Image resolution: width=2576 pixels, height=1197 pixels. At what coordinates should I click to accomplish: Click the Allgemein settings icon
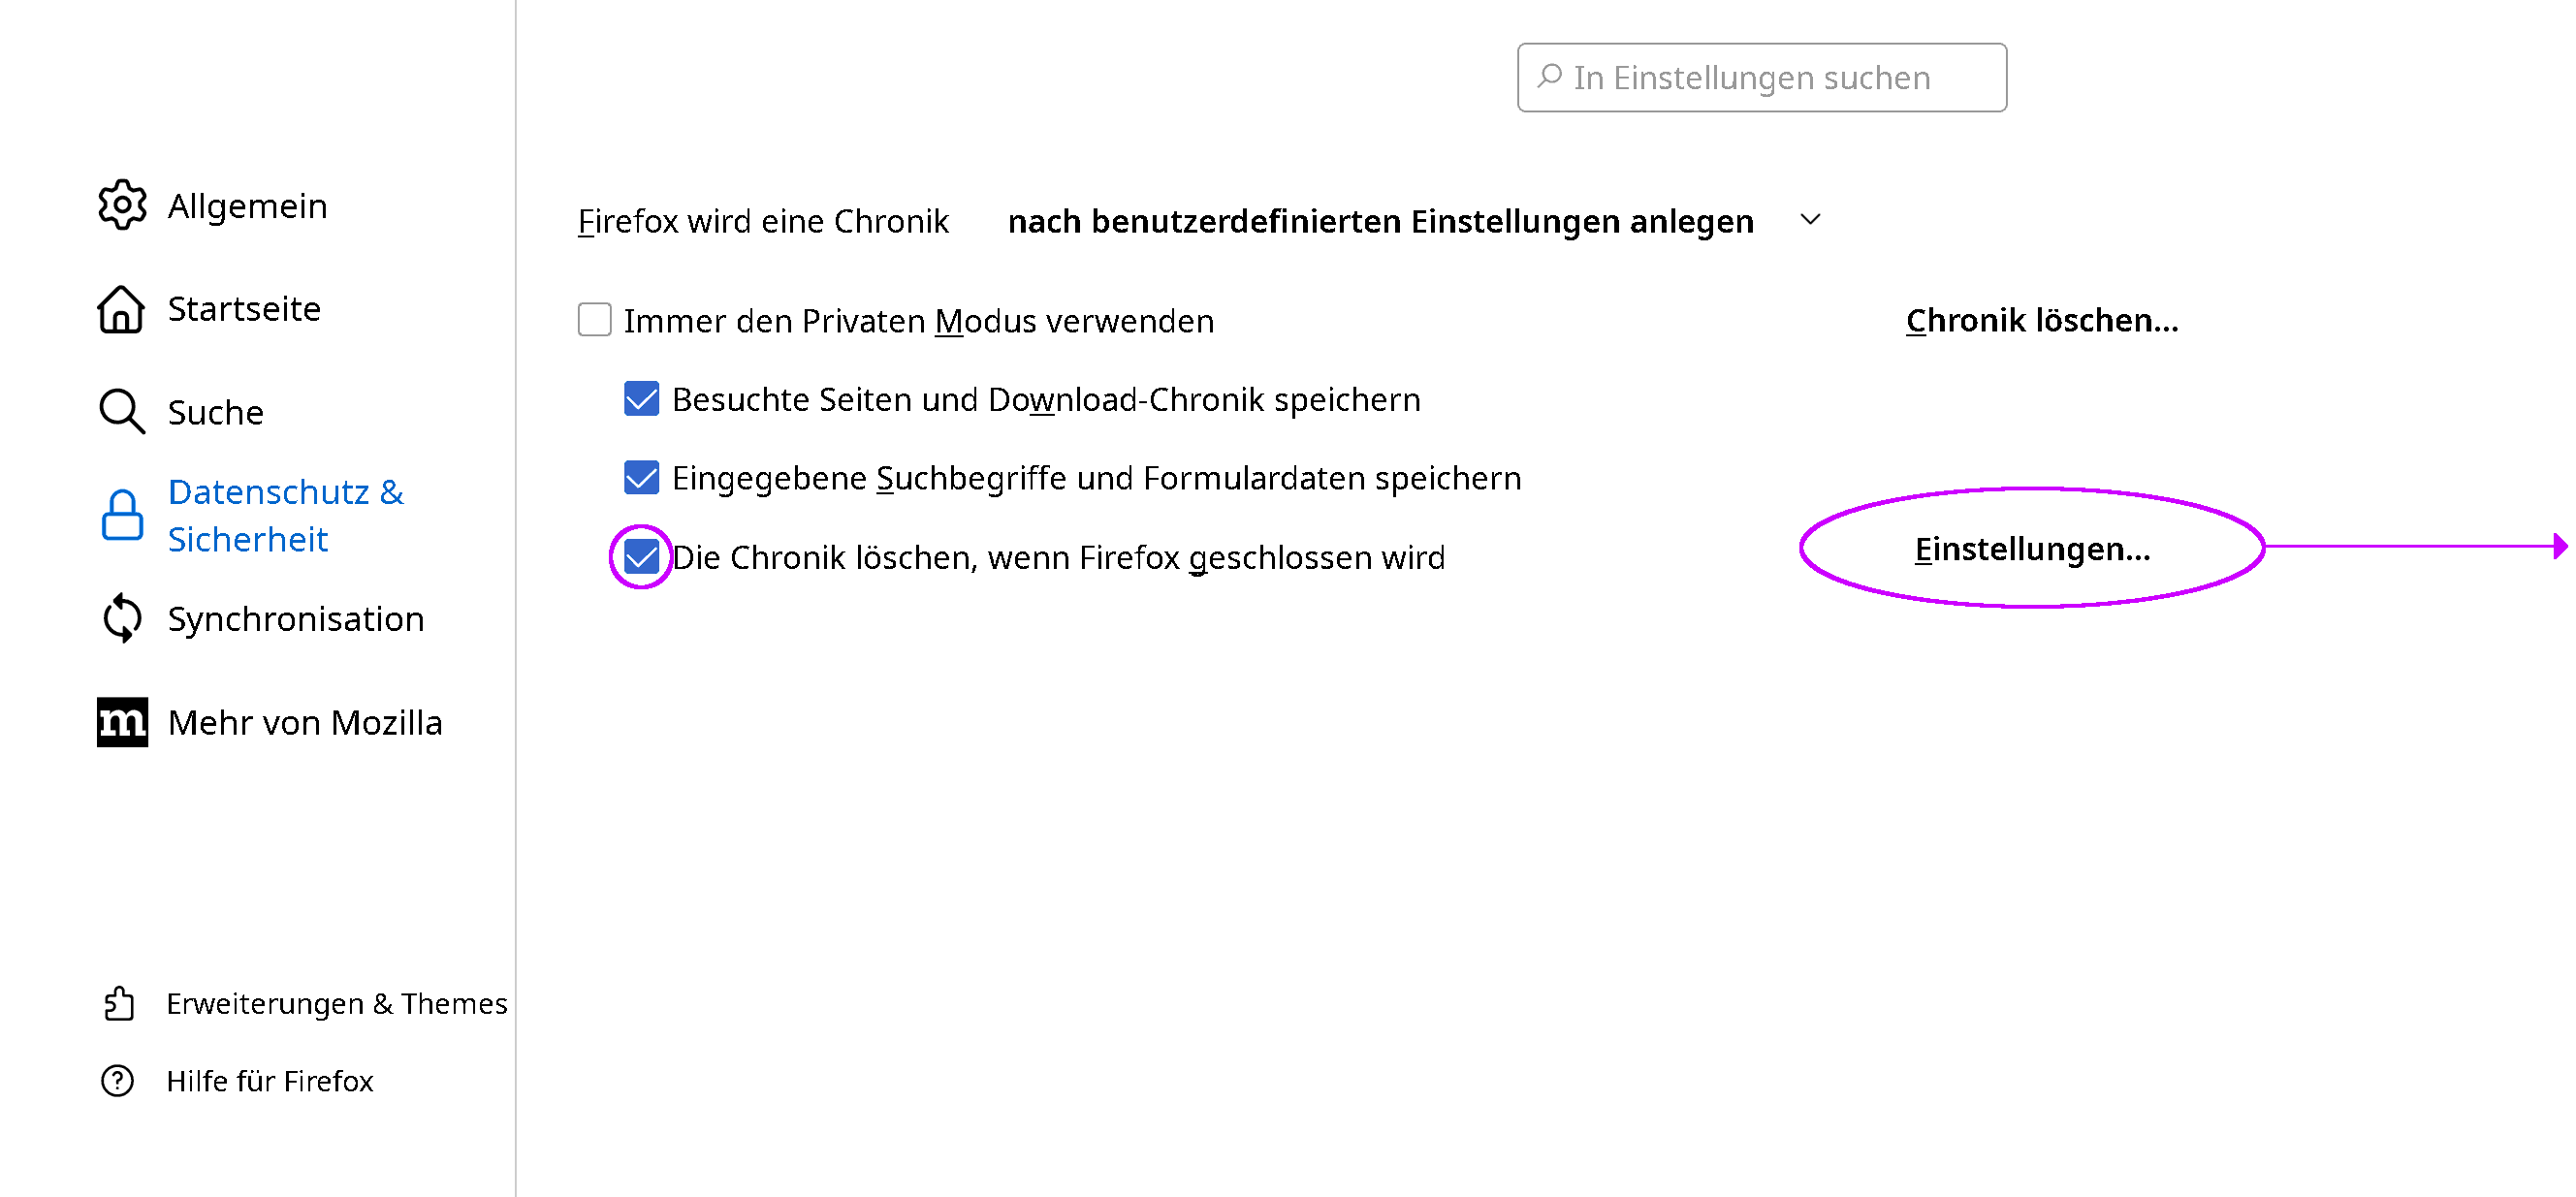pos(123,204)
